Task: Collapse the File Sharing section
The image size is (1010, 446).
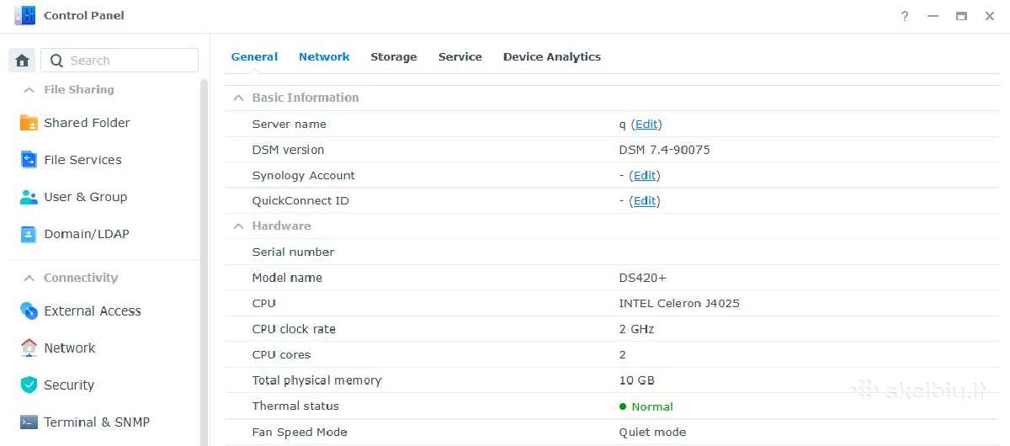Action: 29,90
